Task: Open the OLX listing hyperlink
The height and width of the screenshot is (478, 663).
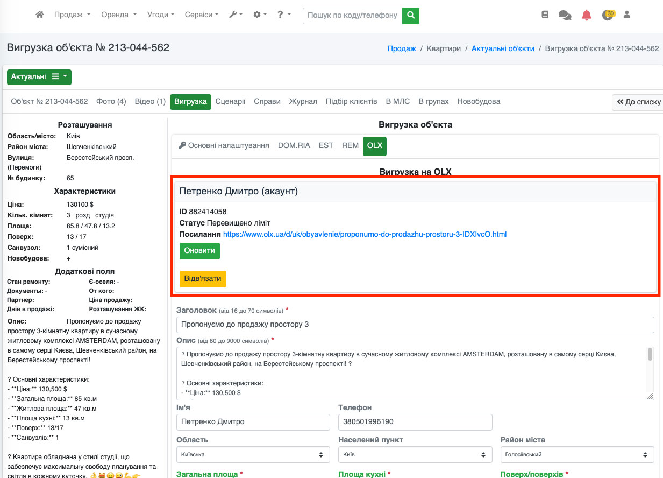Action: point(365,235)
